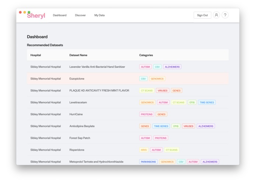Click ALZHEIMERS tag on Amlodipine Besylate row
The width and height of the screenshot is (256, 181).
tap(206, 126)
